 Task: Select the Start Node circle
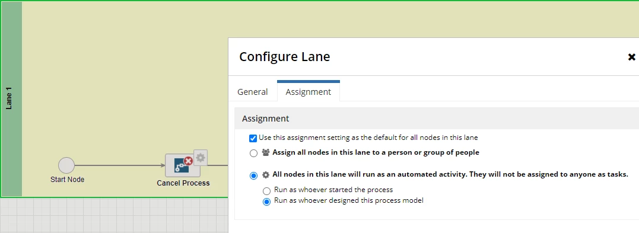pyautogui.click(x=66, y=166)
